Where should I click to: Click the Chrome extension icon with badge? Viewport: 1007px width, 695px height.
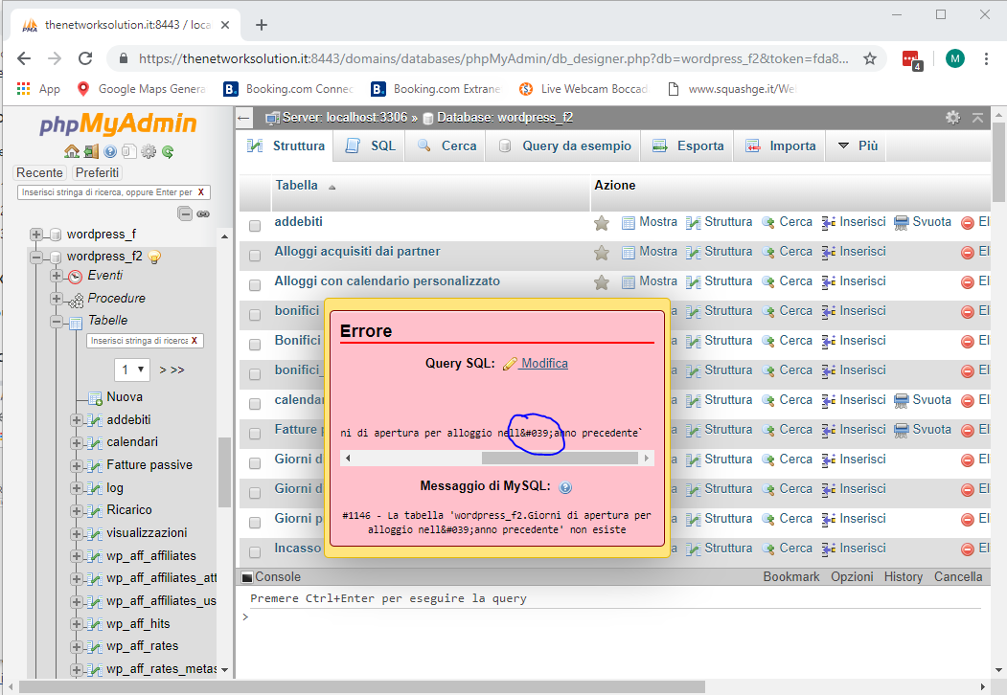[x=912, y=60]
